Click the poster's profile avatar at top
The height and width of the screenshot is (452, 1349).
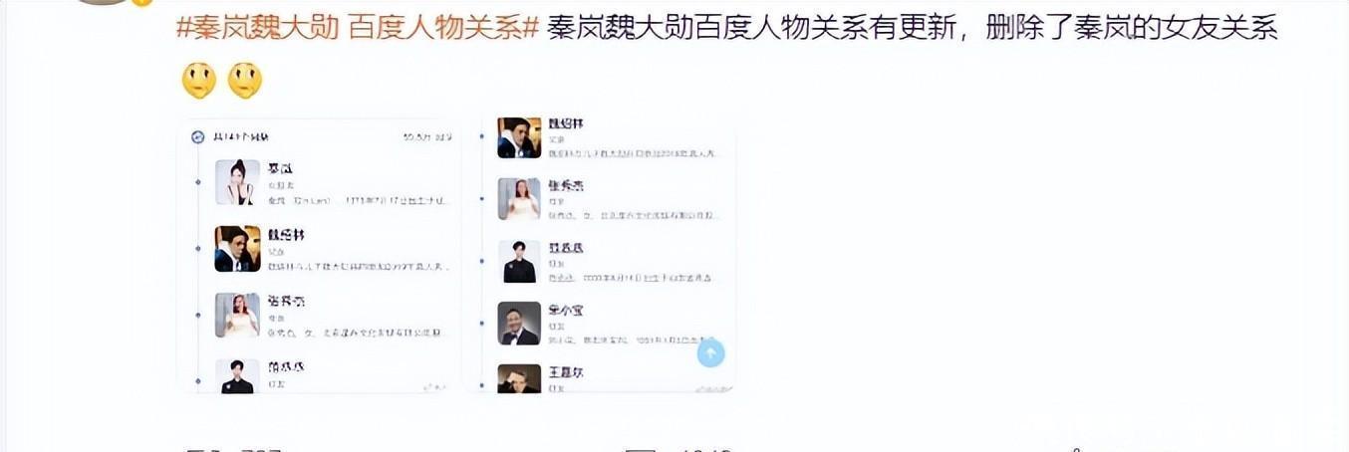click(x=112, y=3)
